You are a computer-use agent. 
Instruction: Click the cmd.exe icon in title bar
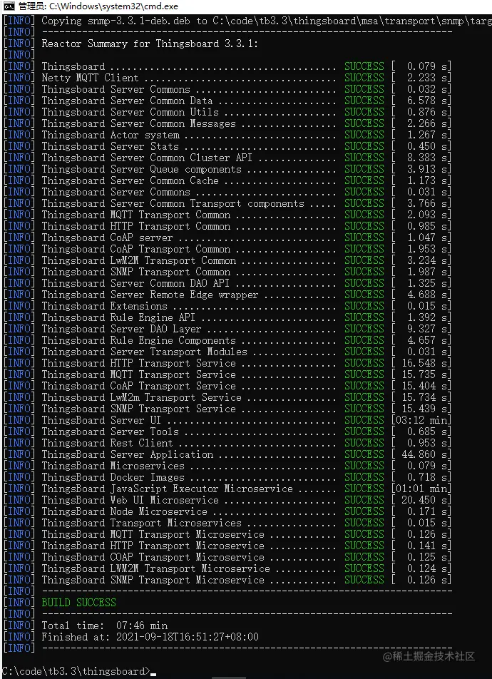(9, 6)
